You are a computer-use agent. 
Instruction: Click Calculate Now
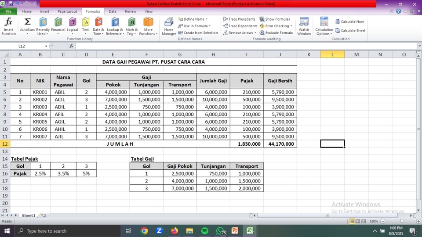(349, 22)
